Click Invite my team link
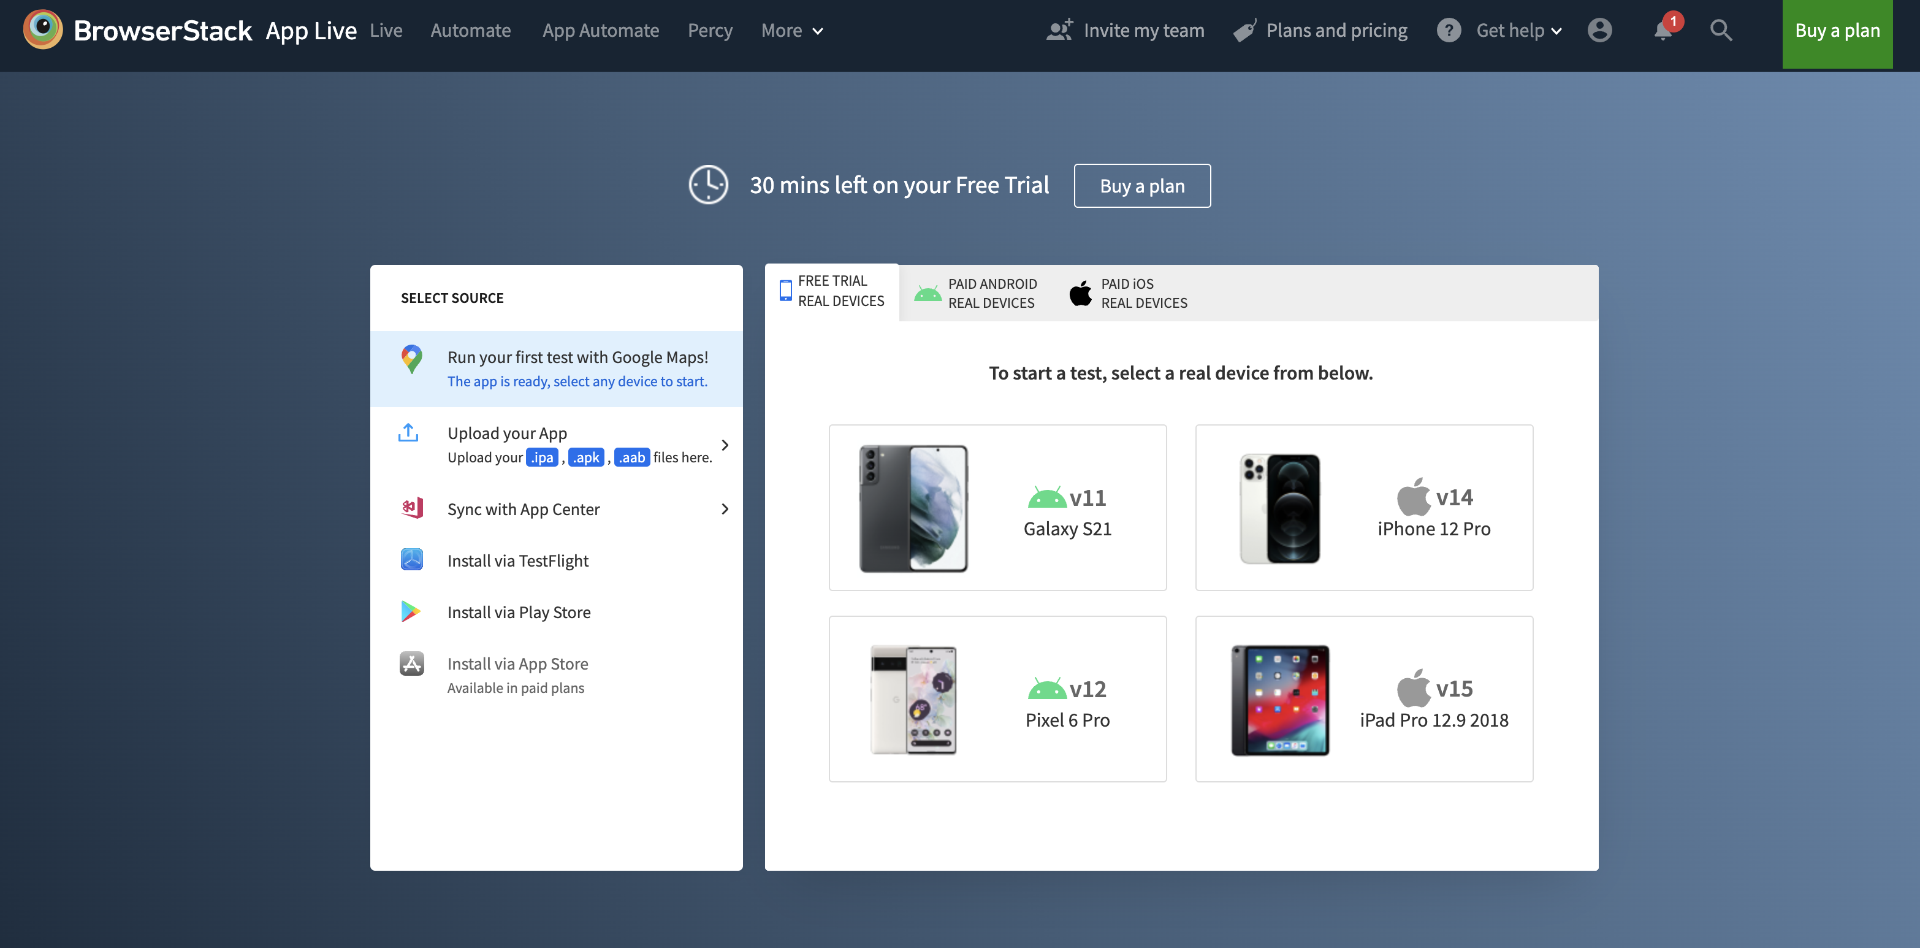 coord(1125,31)
